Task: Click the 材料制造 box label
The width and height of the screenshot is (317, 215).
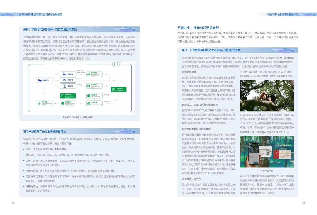Action: 44,102
